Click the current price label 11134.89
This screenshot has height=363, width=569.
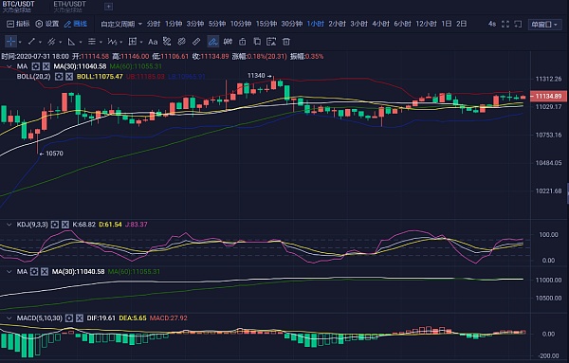click(548, 96)
